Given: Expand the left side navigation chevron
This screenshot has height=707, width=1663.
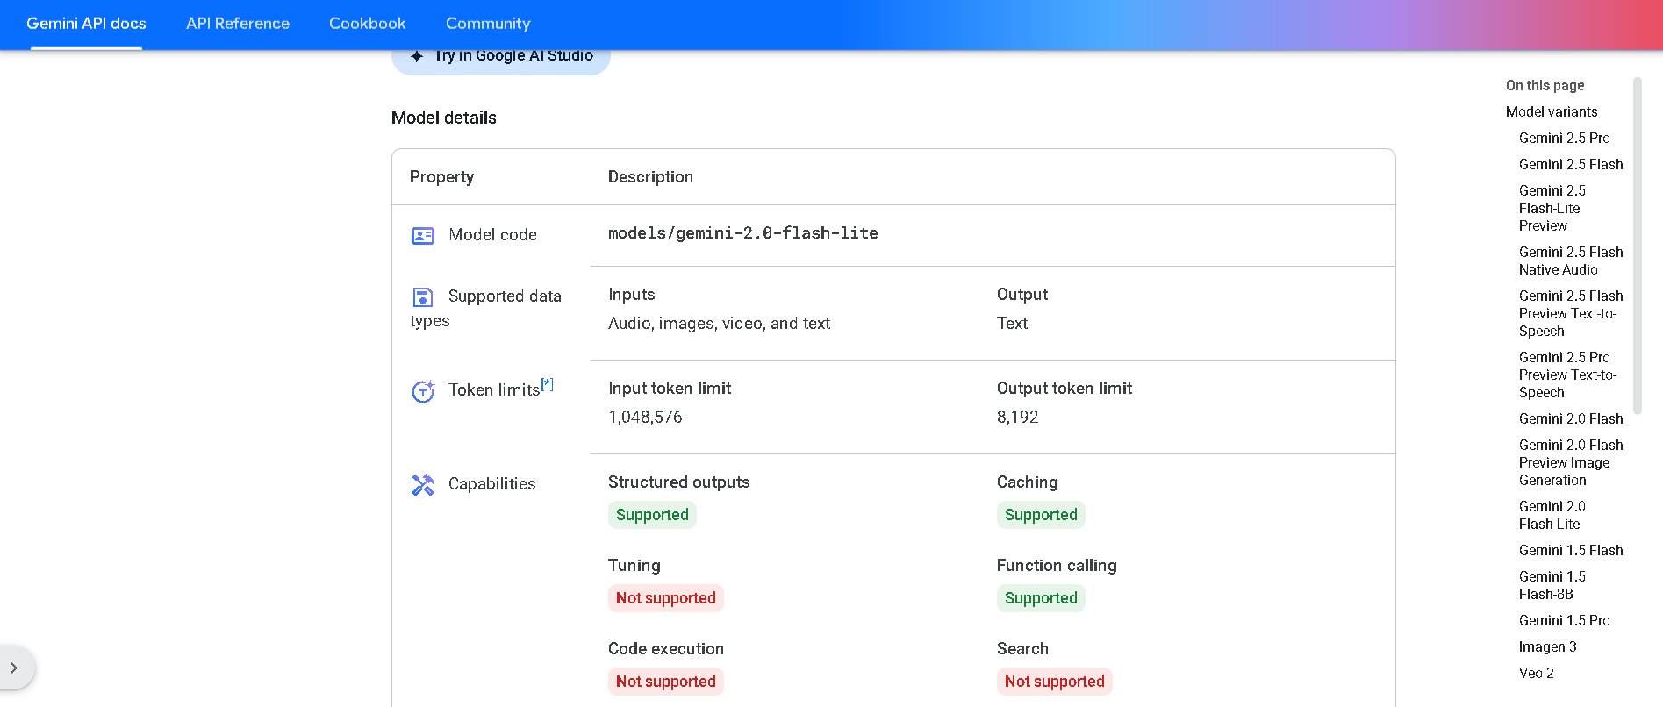Looking at the screenshot, I should [14, 668].
